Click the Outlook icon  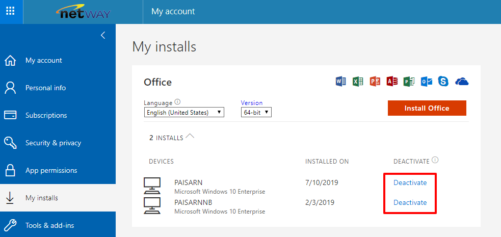tap(426, 82)
